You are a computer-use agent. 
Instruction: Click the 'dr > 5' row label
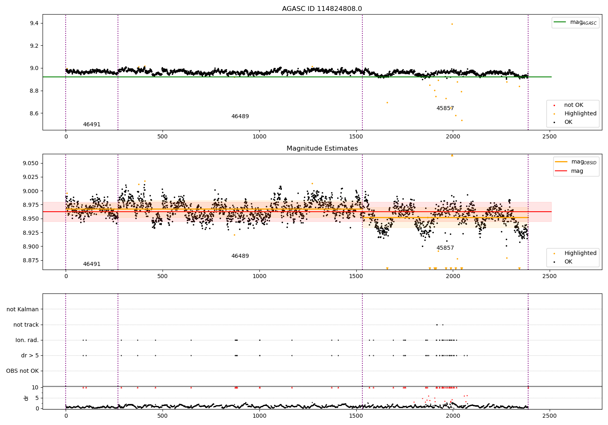click(30, 355)
